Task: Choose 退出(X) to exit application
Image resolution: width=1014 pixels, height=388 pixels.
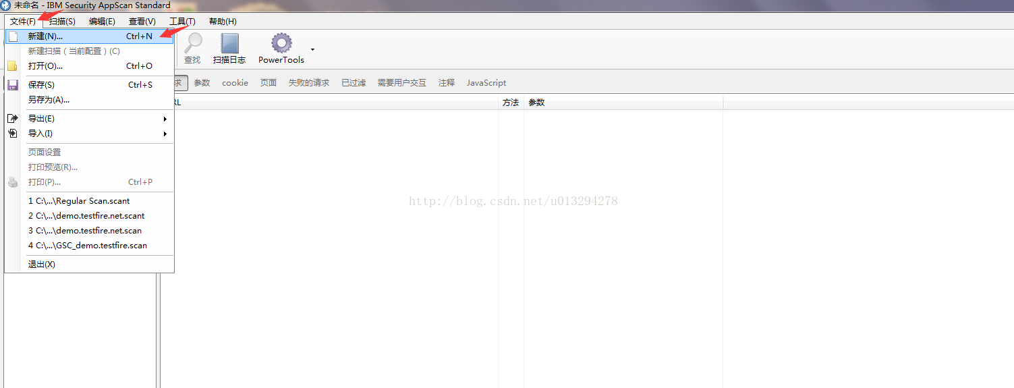Action: (x=90, y=265)
